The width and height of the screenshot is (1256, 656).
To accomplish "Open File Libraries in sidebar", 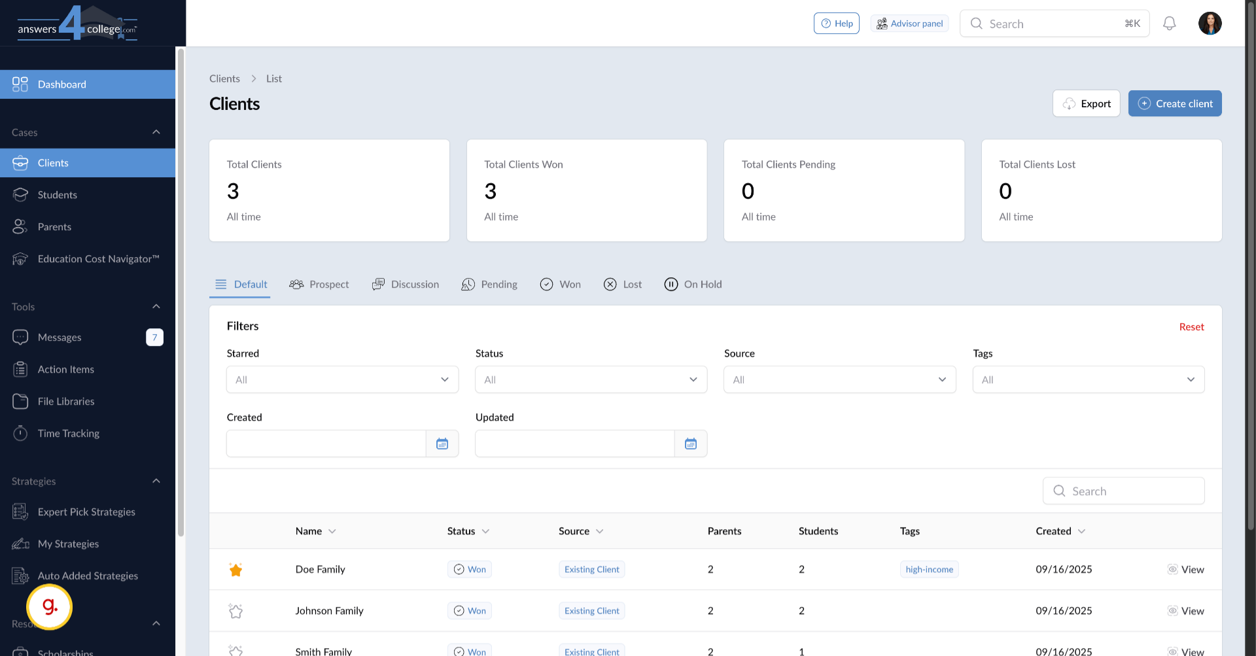I will [65, 402].
